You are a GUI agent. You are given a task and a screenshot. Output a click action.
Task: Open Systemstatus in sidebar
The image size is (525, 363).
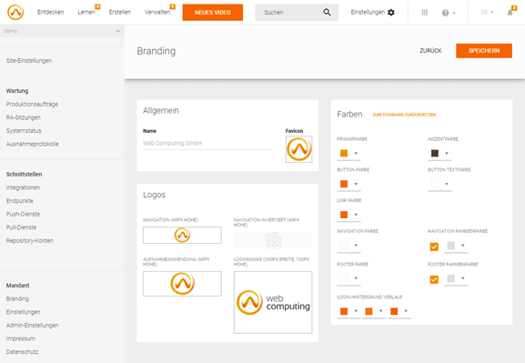point(24,131)
